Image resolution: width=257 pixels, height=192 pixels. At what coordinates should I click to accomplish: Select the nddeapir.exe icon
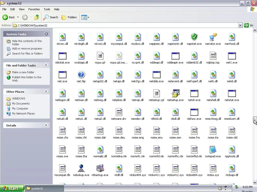(175, 56)
